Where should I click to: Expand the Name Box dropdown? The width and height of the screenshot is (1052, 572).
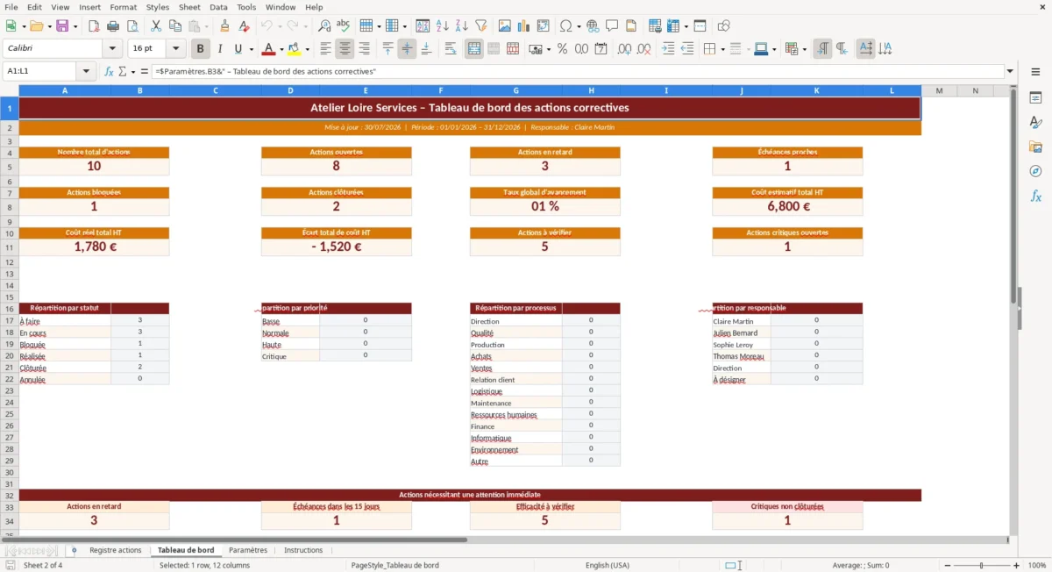click(x=86, y=71)
